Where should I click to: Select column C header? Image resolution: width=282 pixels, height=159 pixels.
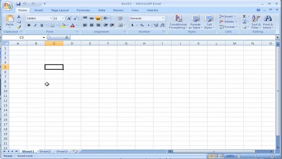(54, 43)
